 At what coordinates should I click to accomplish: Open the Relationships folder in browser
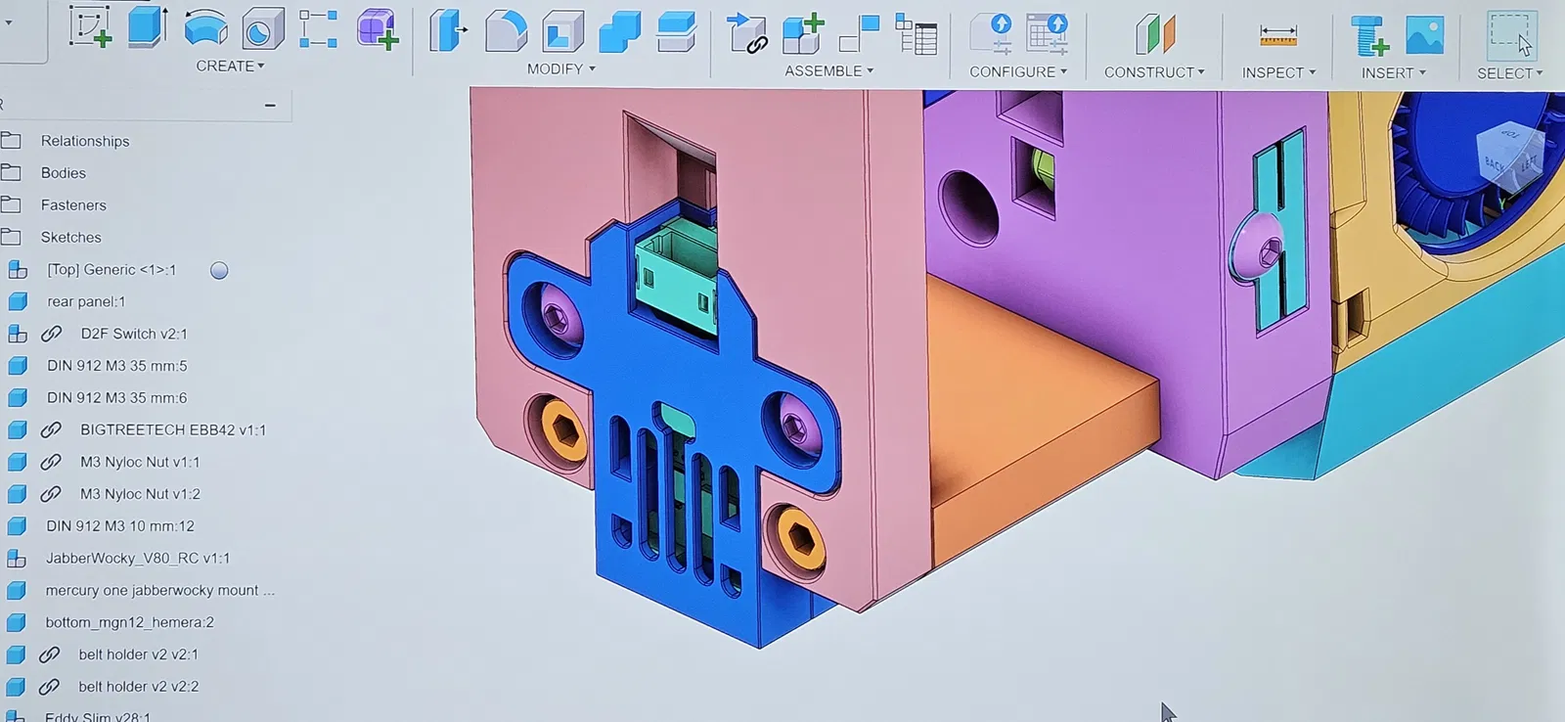(x=85, y=141)
